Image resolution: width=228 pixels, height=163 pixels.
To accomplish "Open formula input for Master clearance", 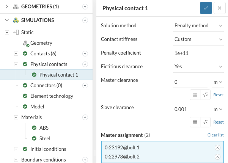I will pos(205,95).
